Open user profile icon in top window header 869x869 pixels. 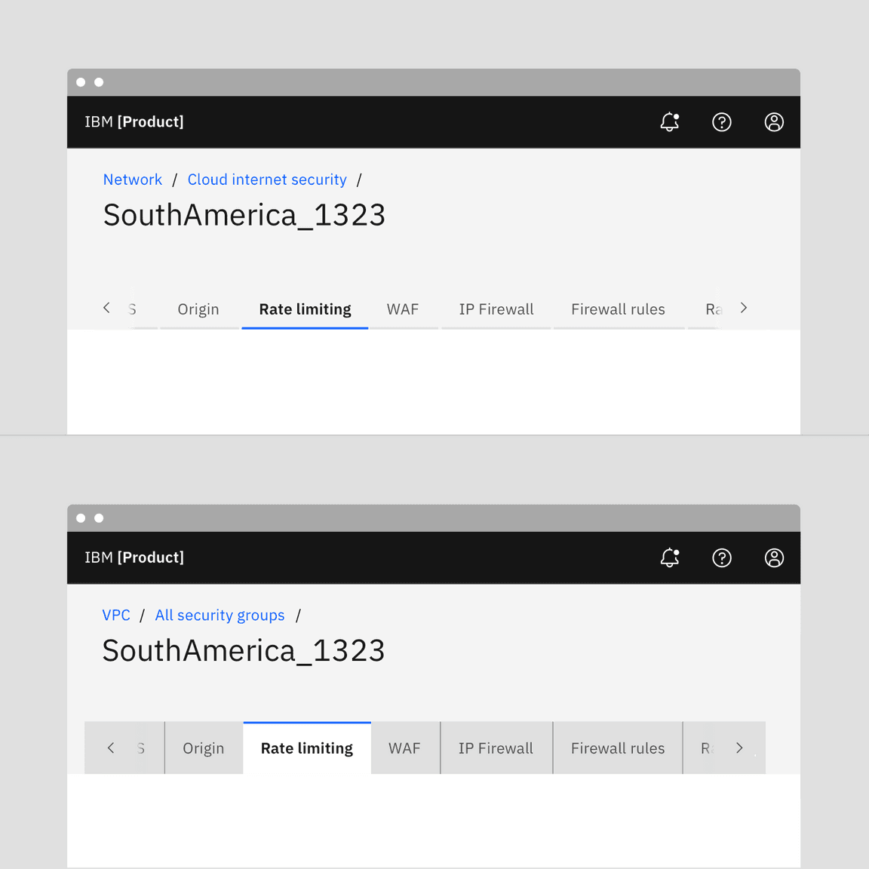pyautogui.click(x=774, y=122)
